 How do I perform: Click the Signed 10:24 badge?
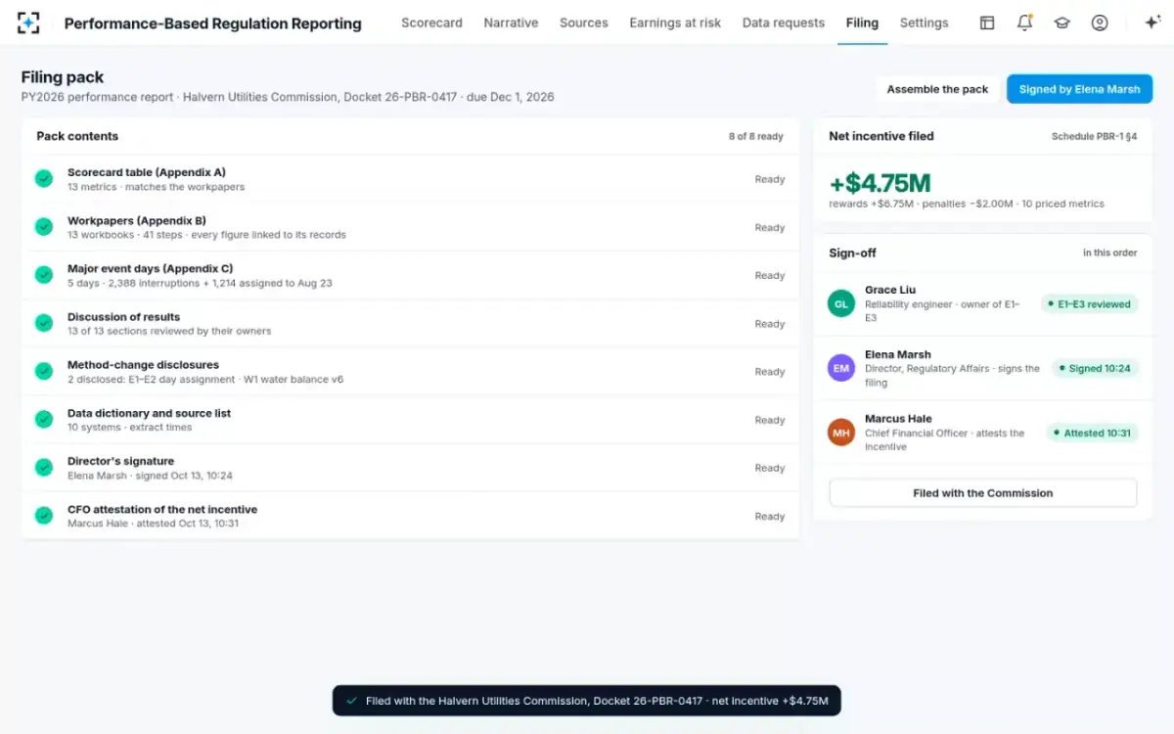[x=1095, y=369]
